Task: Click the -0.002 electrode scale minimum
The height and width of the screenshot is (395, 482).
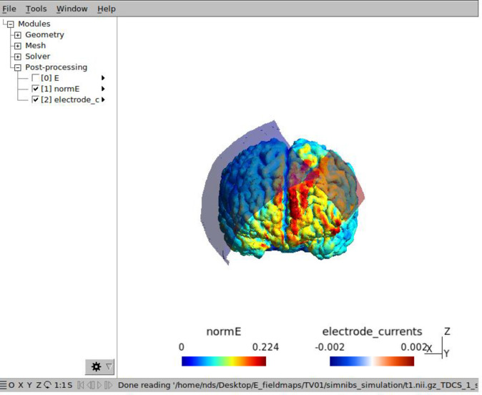Action: 330,347
